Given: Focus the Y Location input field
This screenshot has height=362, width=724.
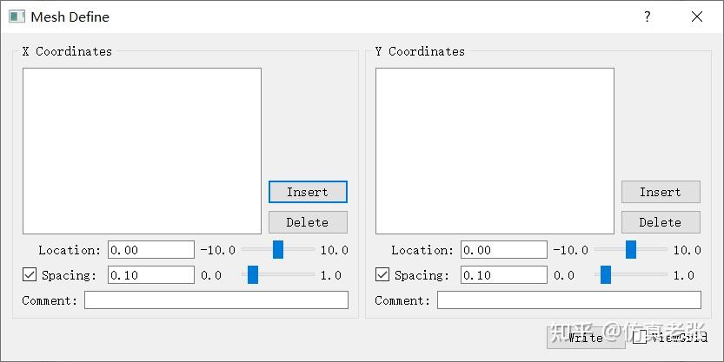Looking at the screenshot, I should point(504,250).
